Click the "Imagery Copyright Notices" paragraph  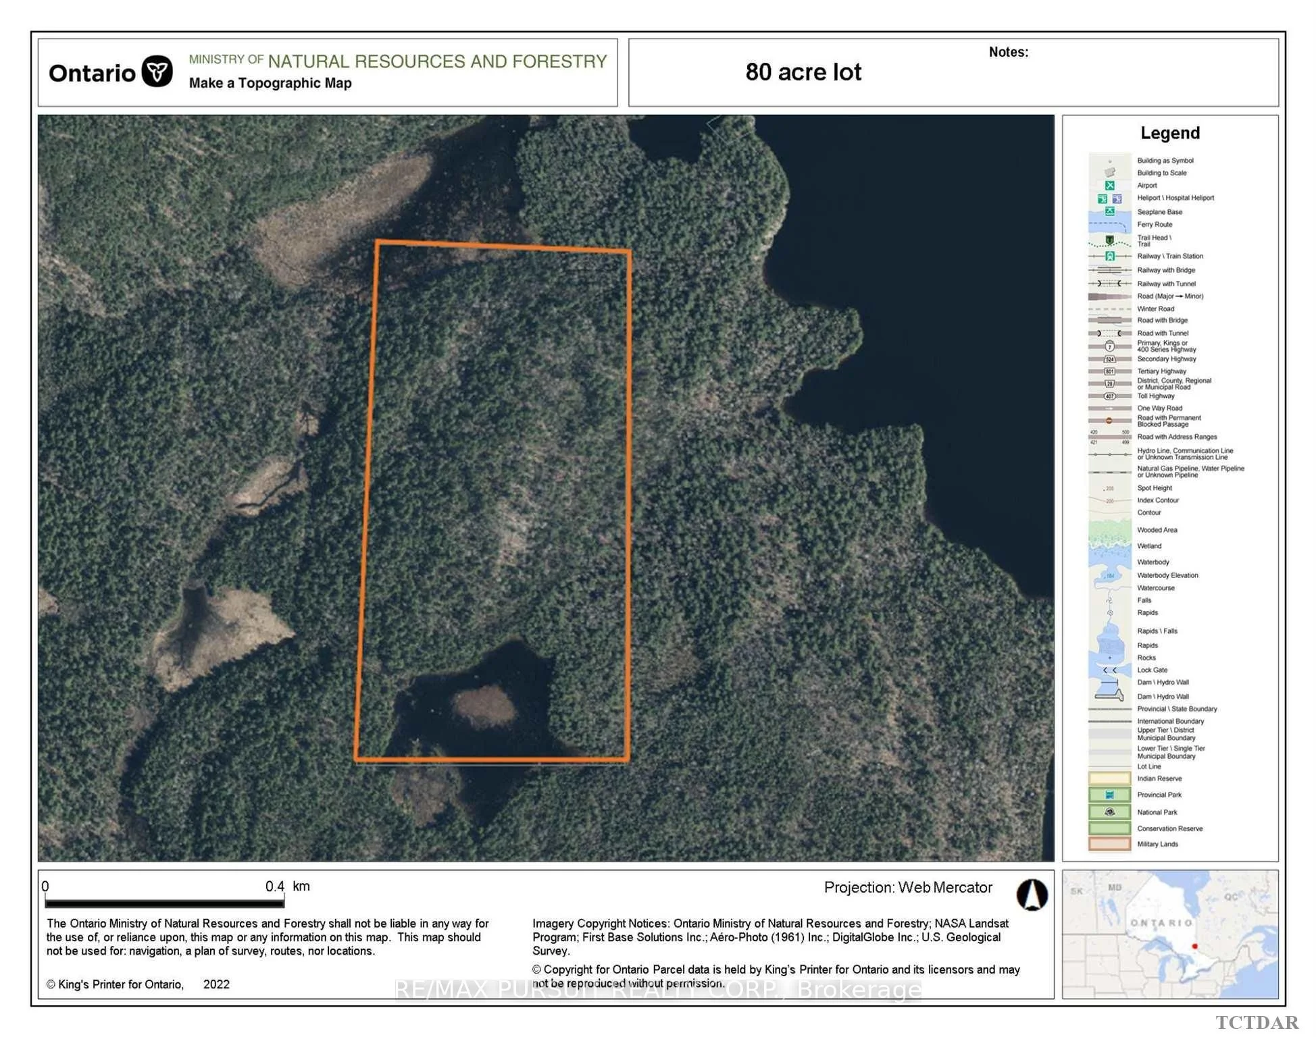(770, 936)
